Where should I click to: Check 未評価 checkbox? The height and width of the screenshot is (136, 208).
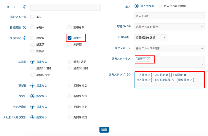tap(70, 45)
